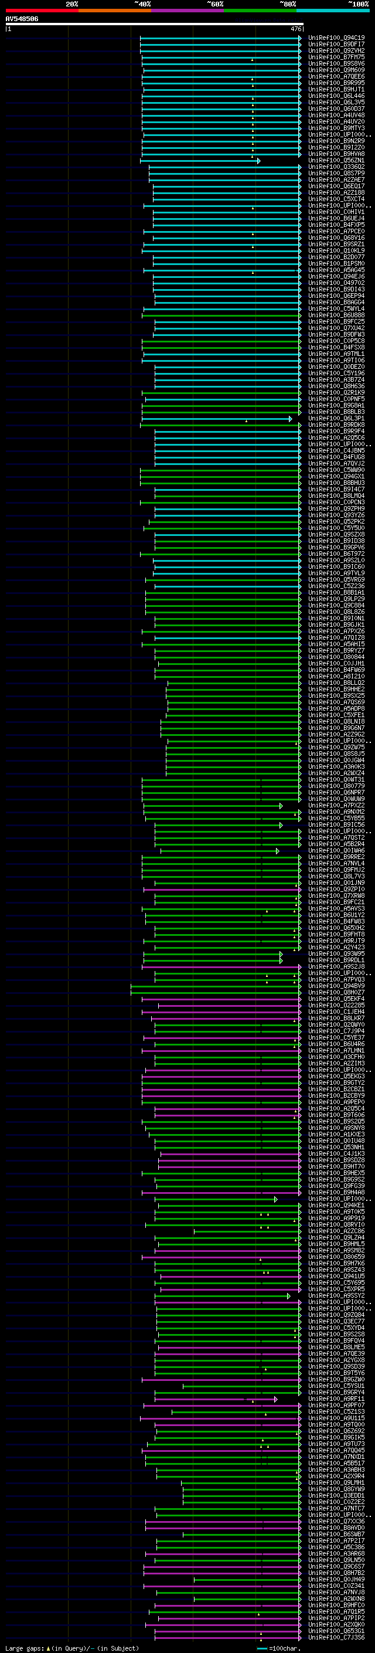
Task: Open hit UniRef100_Q60D37
Action: coord(336,108)
